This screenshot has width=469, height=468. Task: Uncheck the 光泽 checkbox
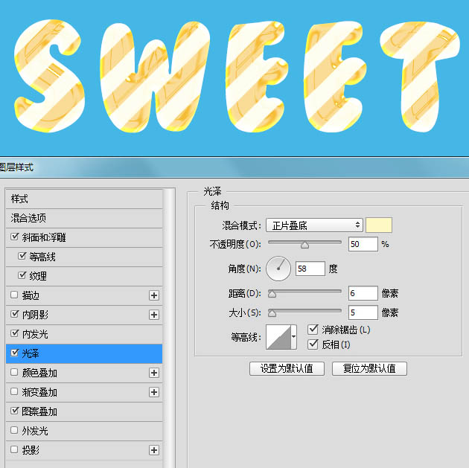point(14,353)
